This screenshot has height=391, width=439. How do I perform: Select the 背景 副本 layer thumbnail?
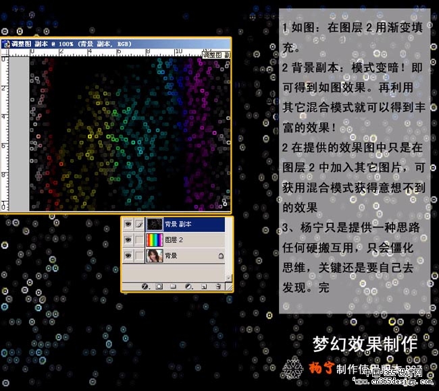click(155, 224)
